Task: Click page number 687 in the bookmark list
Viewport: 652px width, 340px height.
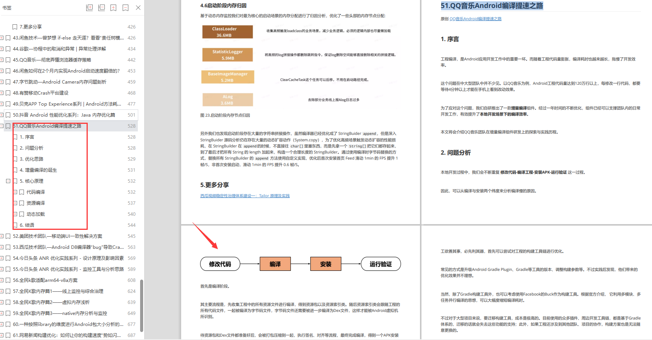Action: pos(131,335)
